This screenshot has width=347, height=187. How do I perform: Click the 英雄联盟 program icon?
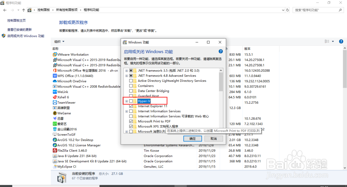[x=55, y=108]
